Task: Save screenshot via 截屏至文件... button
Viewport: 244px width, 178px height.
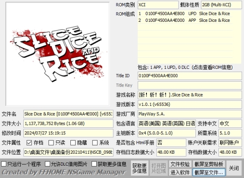Action: [209, 172]
